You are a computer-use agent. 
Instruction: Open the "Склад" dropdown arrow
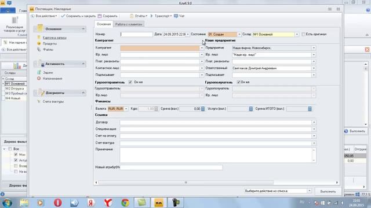click(297, 35)
